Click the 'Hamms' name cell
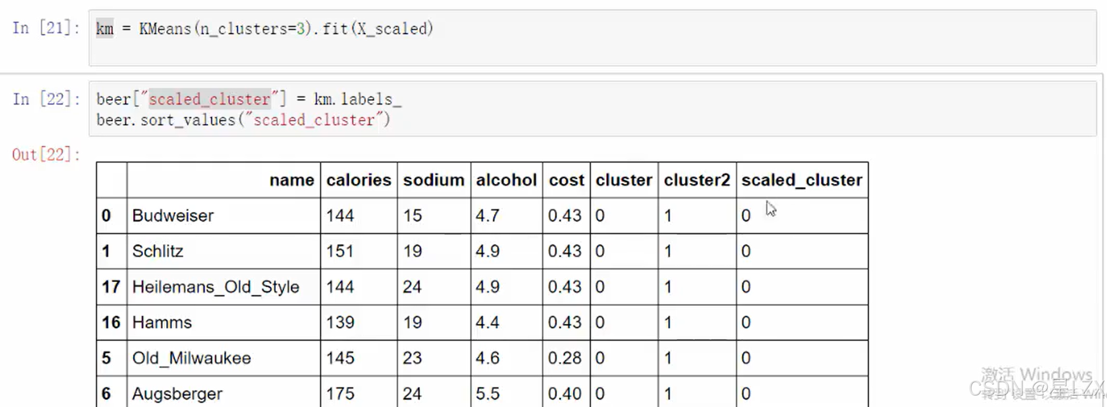Screen dimensions: 1107x407 click(224, 323)
